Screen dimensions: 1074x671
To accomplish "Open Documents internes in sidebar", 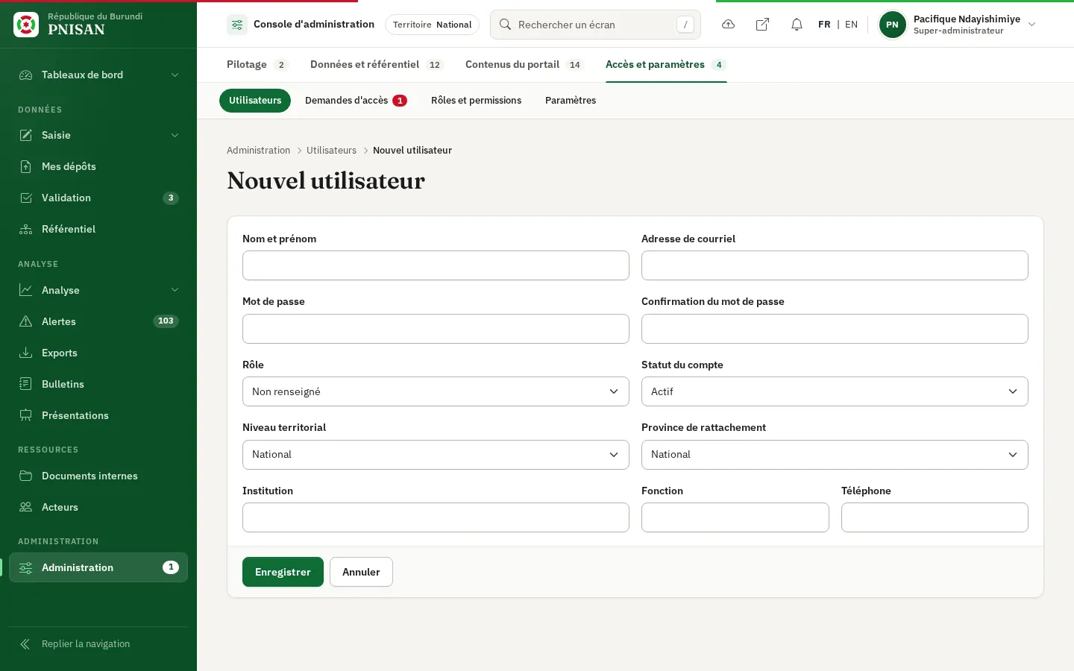I will [98, 476].
